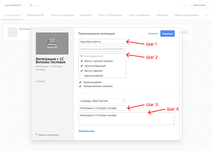The image size is (212, 151).
Task: Toggle the 'Снять выделение' minus checkbox
Action: pyautogui.click(x=82, y=56)
